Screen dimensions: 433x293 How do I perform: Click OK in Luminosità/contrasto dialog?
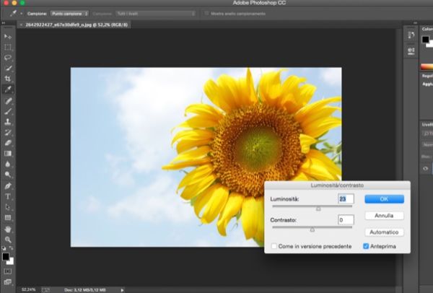(384, 199)
